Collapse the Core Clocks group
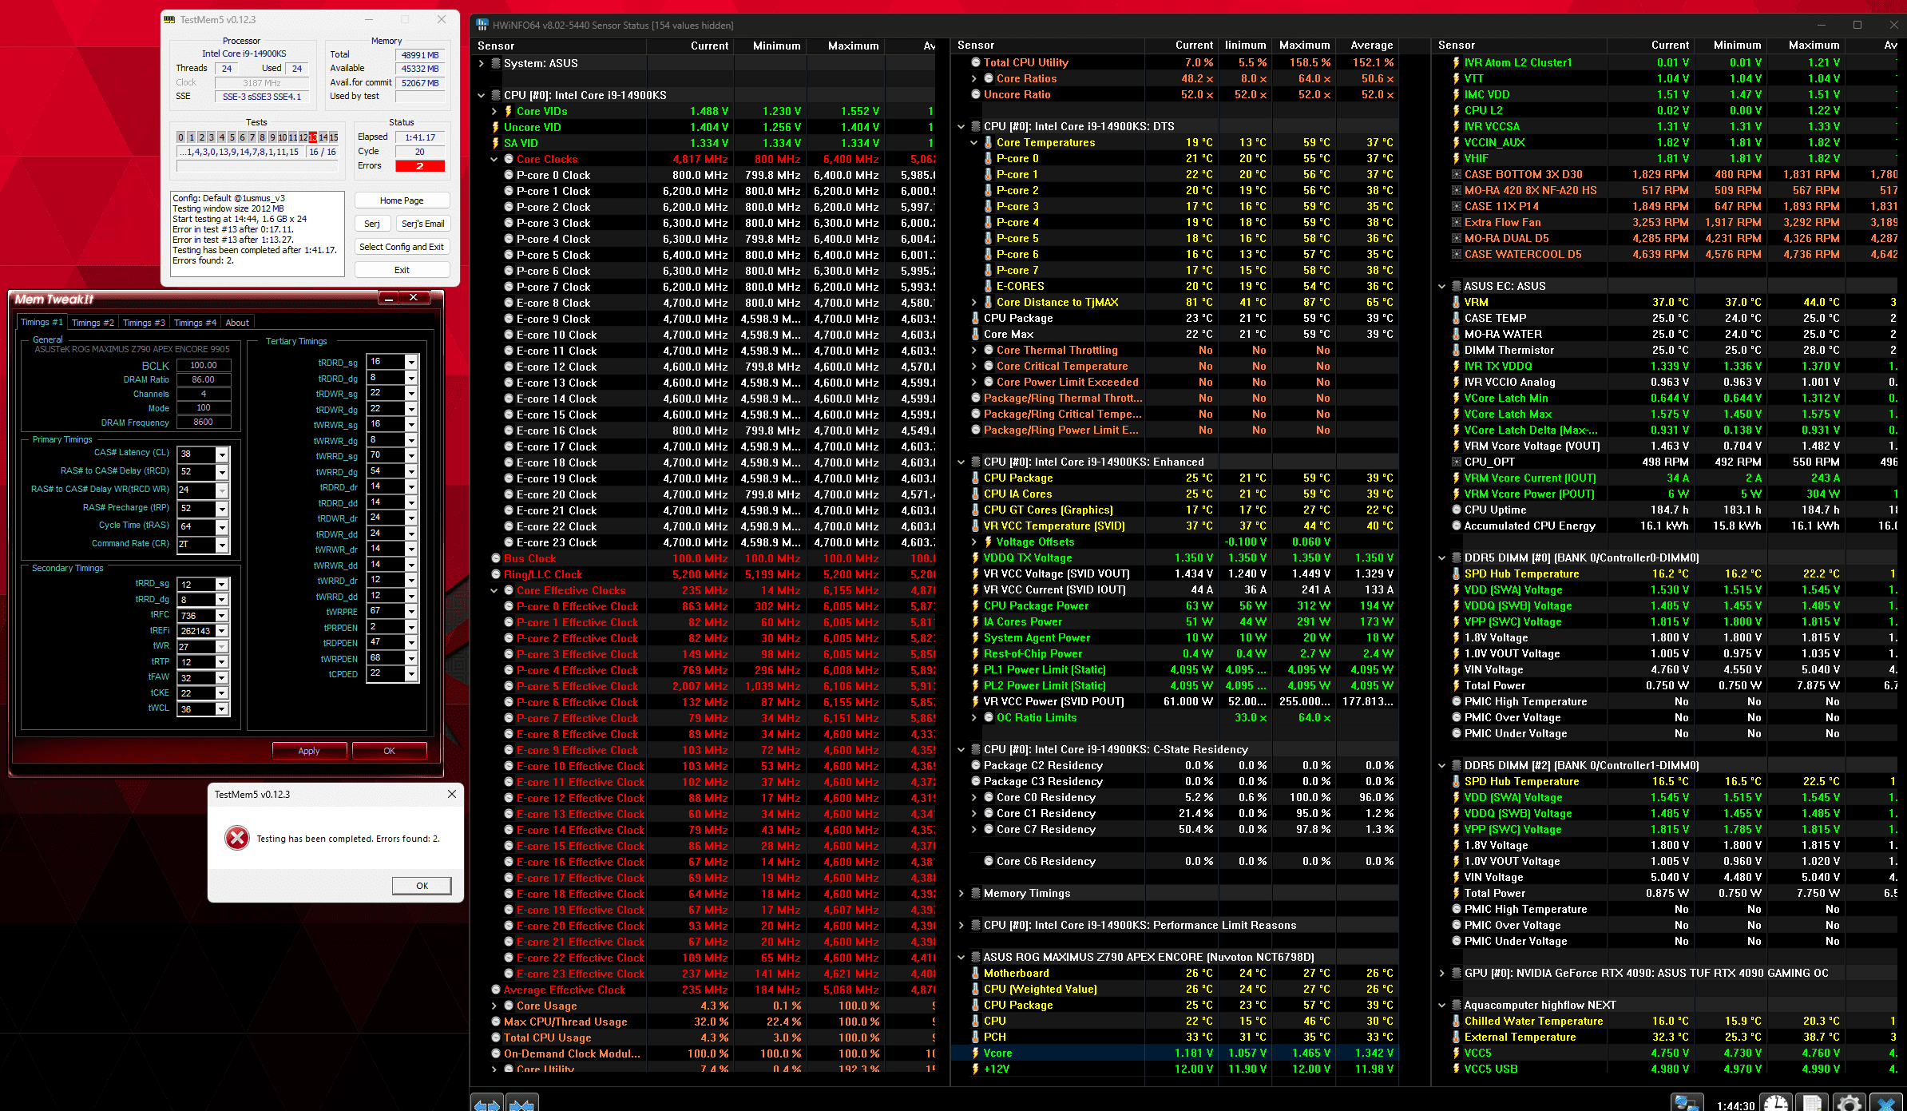Screen dimensions: 1907x1111 point(494,159)
